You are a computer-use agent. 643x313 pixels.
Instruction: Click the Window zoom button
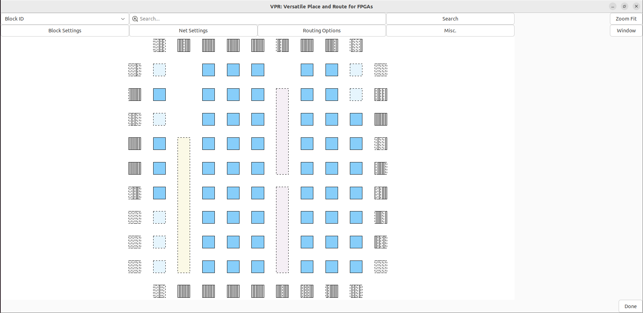point(626,31)
